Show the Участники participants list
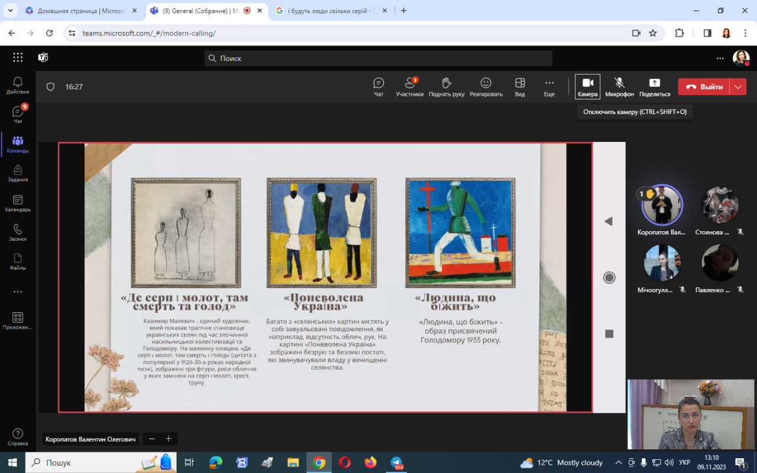The height and width of the screenshot is (473, 757). coord(409,86)
